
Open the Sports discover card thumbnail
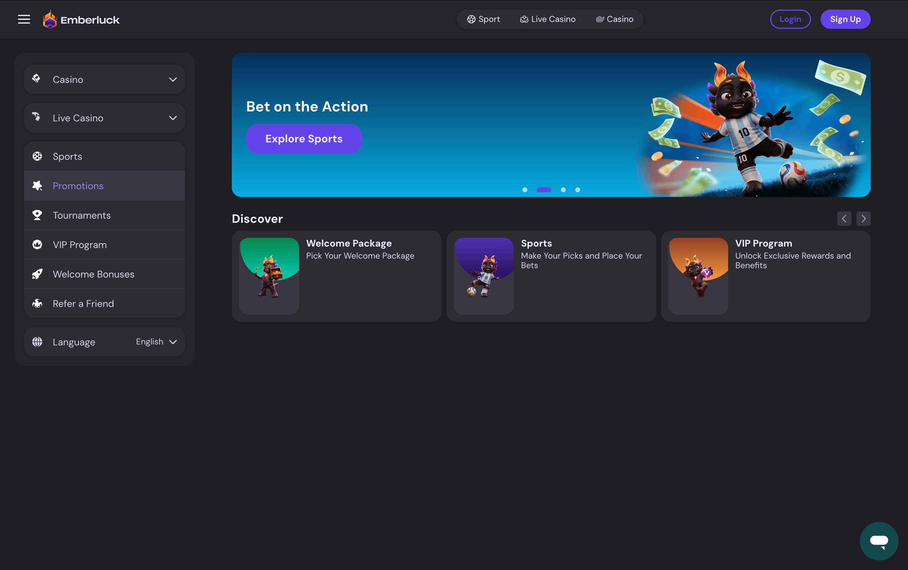tap(484, 276)
